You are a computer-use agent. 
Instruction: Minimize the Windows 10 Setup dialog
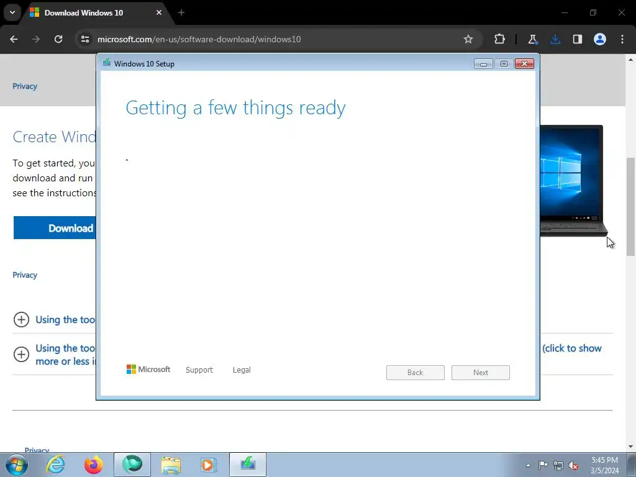tap(483, 64)
